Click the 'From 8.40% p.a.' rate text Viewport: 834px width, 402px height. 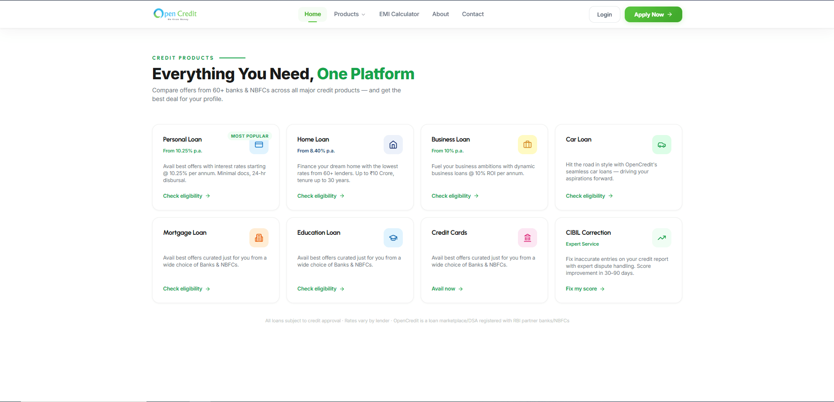pos(316,151)
